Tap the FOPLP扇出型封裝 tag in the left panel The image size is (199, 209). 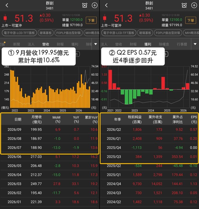click(x=68, y=33)
